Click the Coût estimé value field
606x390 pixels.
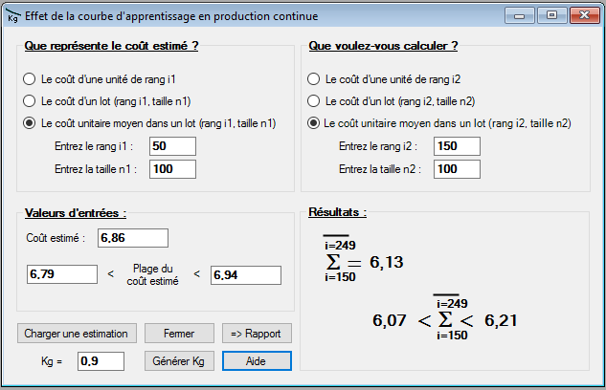(132, 237)
